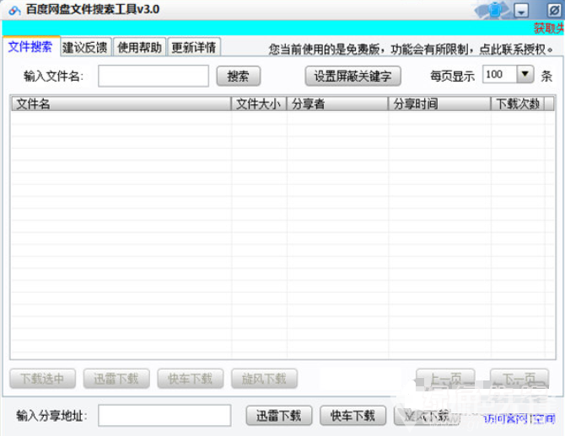Screen dimensions: 565x436
Task: Click 旋风下载 next to share address field
Action: (427, 416)
